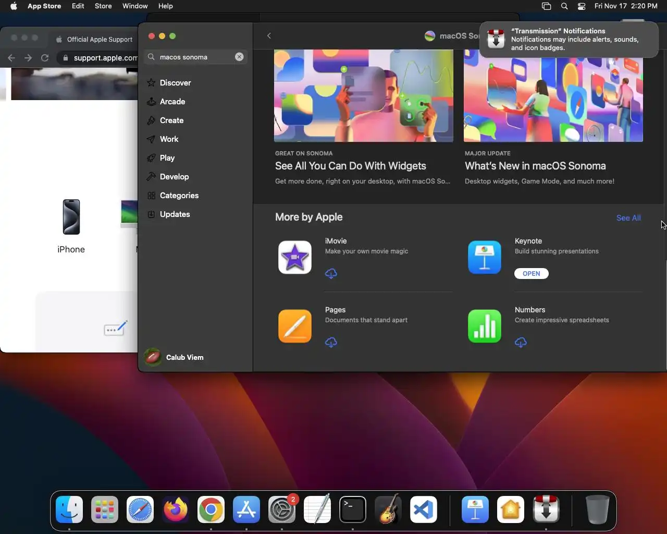Open the Window menu

click(135, 6)
